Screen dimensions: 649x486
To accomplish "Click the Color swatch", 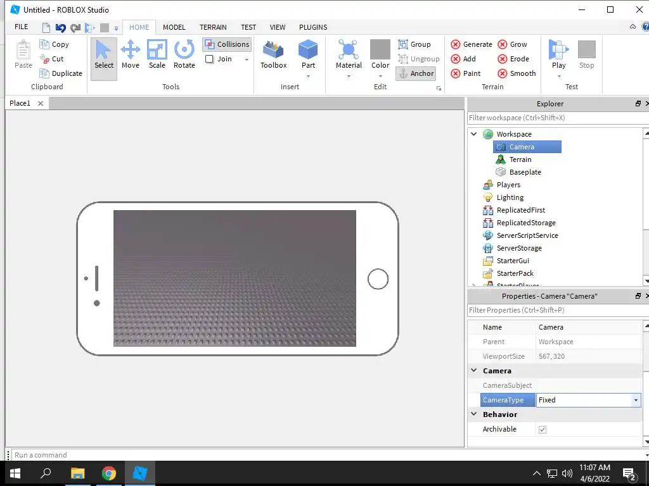I will pos(380,49).
